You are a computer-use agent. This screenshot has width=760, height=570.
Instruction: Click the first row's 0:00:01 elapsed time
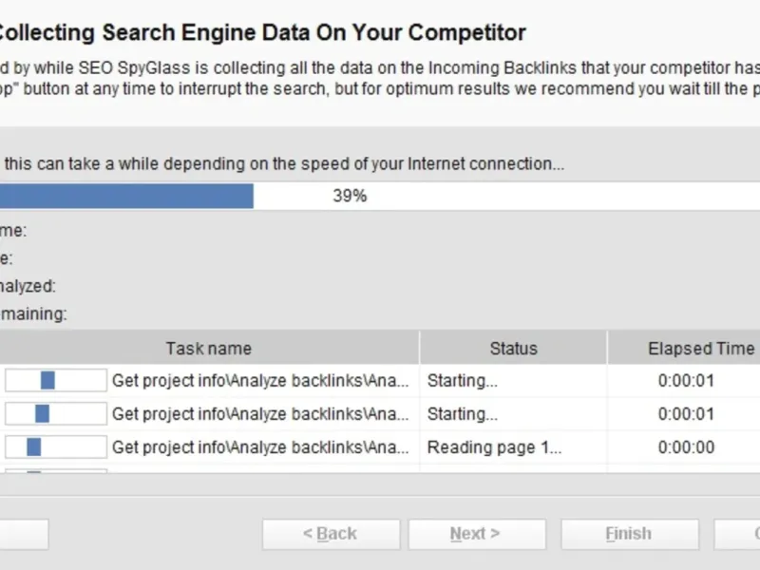pos(686,381)
